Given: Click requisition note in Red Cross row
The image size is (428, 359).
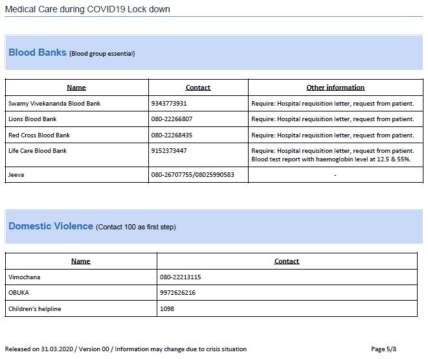Looking at the screenshot, I should tap(333, 135).
